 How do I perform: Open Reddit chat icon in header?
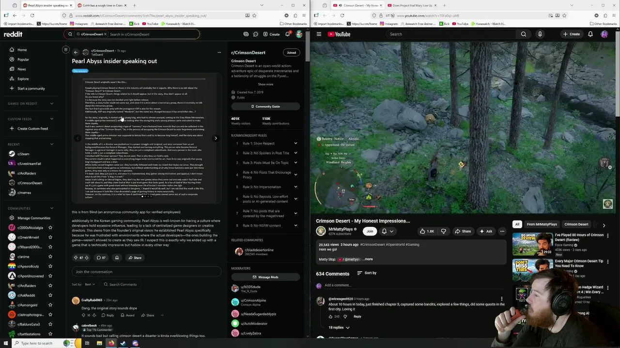pyautogui.click(x=255, y=34)
